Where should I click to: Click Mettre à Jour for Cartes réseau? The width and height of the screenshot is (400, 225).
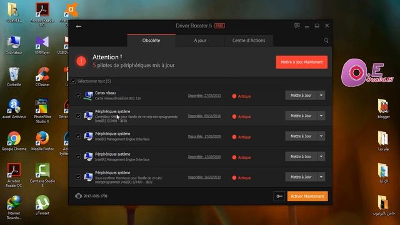(301, 96)
